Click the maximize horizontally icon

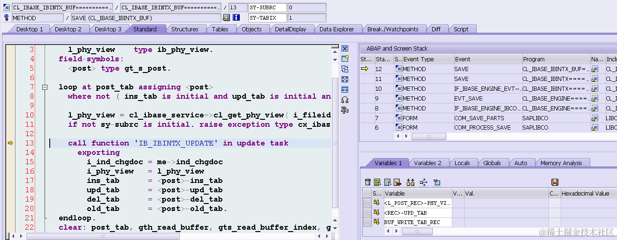[345, 89]
